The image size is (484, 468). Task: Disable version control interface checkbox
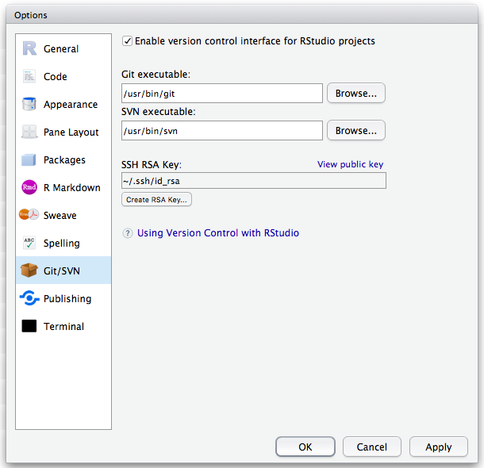127,40
